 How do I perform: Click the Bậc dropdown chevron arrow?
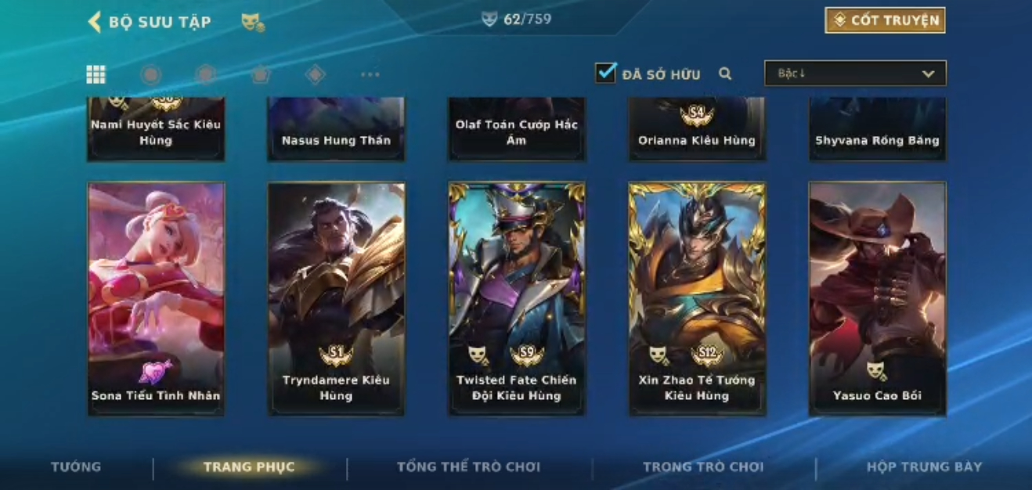pos(929,74)
